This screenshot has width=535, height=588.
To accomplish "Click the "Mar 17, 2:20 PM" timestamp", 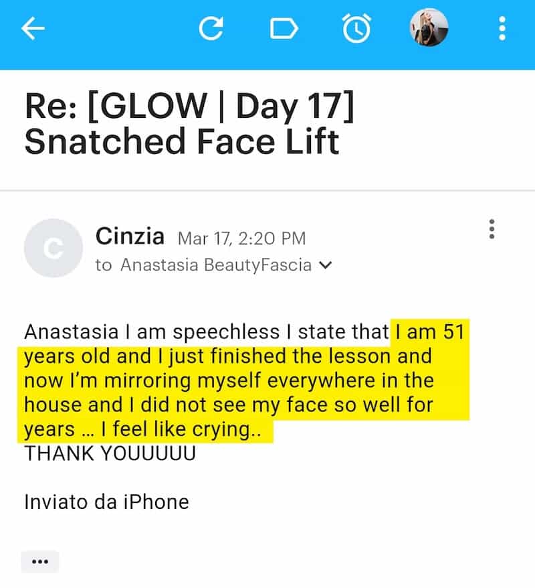I will pyautogui.click(x=241, y=238).
